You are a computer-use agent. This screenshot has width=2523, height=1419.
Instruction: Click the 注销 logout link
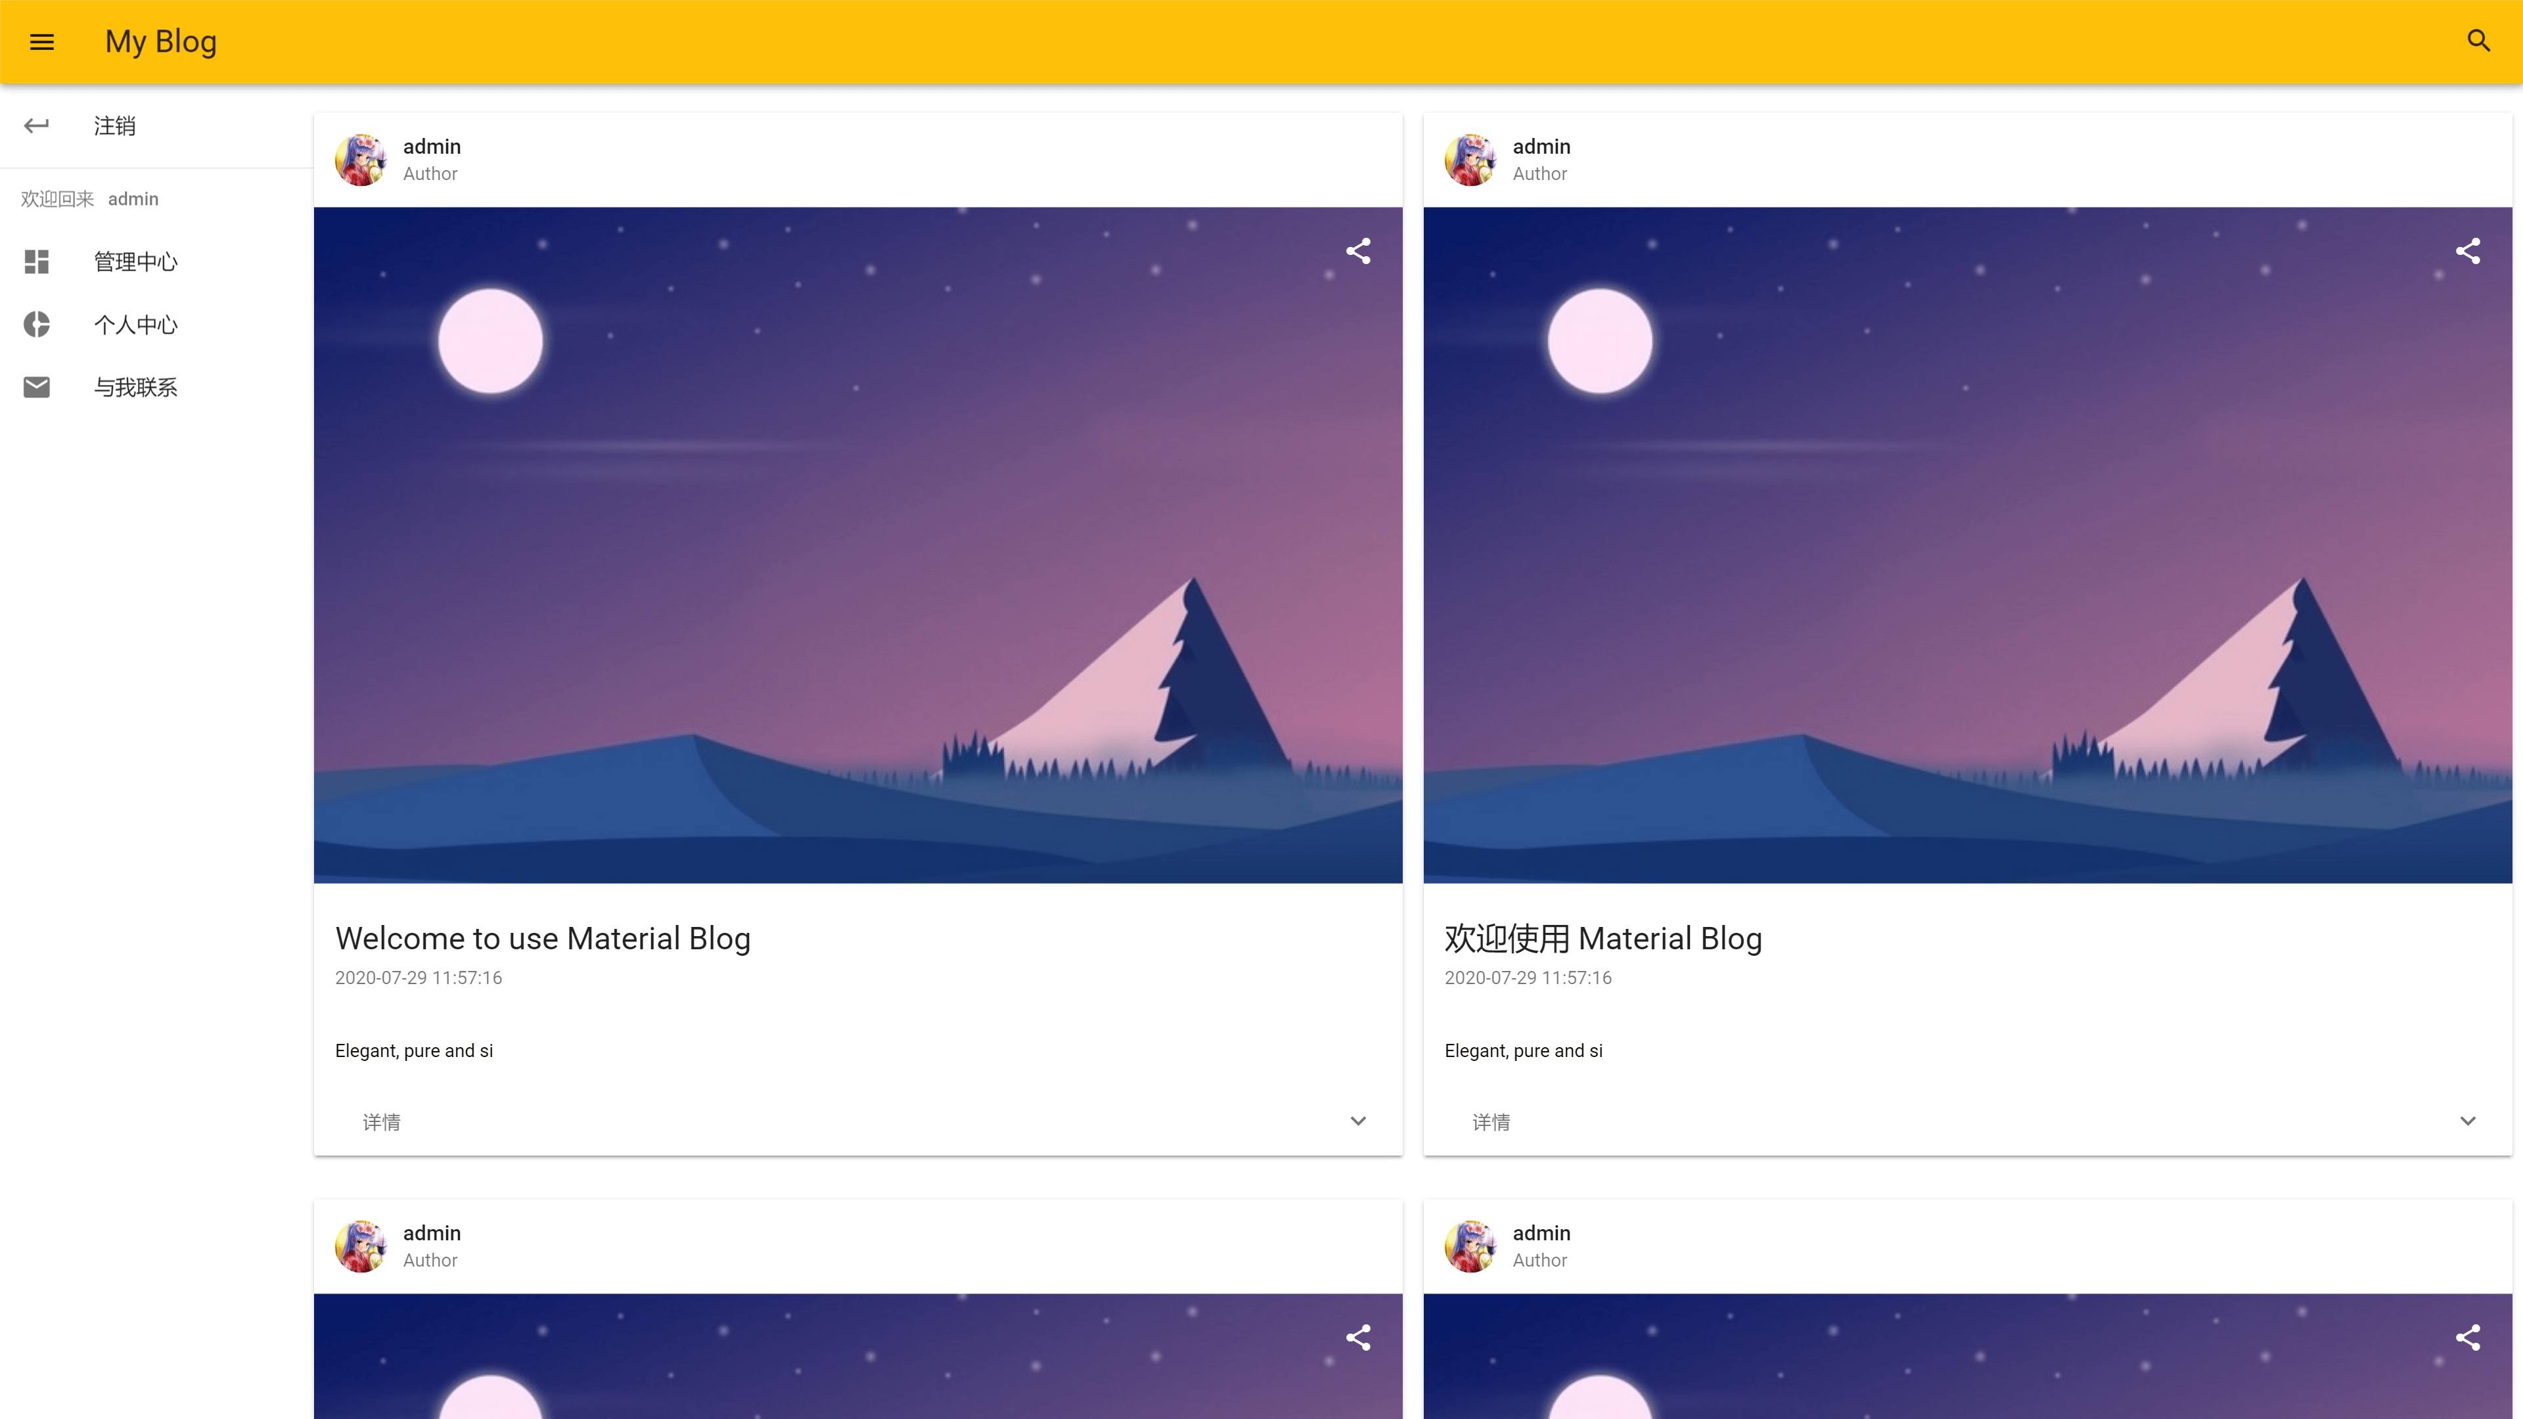(114, 125)
